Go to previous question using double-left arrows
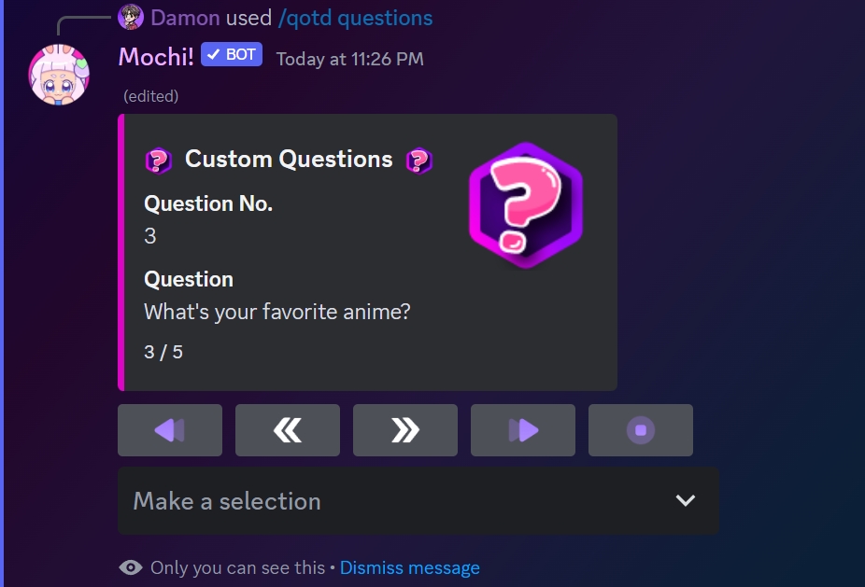Viewport: 865px width, 587px height. click(288, 430)
